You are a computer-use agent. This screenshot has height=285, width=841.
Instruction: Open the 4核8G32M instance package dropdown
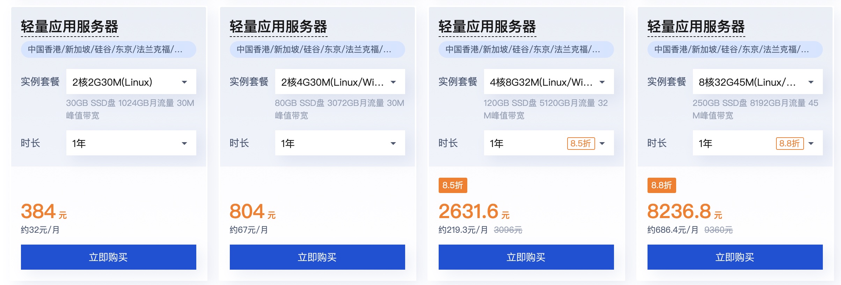coord(548,82)
